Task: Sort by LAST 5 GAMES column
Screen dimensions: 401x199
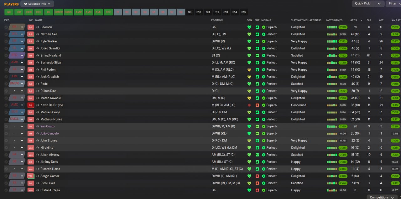Action: (x=334, y=20)
